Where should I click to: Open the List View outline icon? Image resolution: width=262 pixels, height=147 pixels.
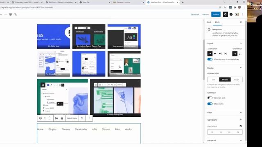[16, 14]
